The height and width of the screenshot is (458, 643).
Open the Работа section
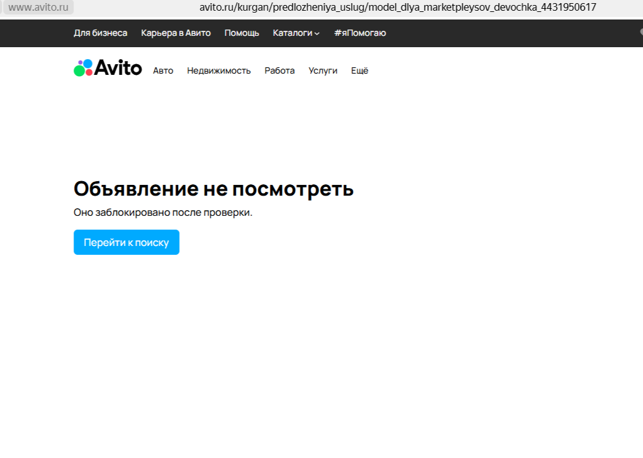tap(279, 70)
